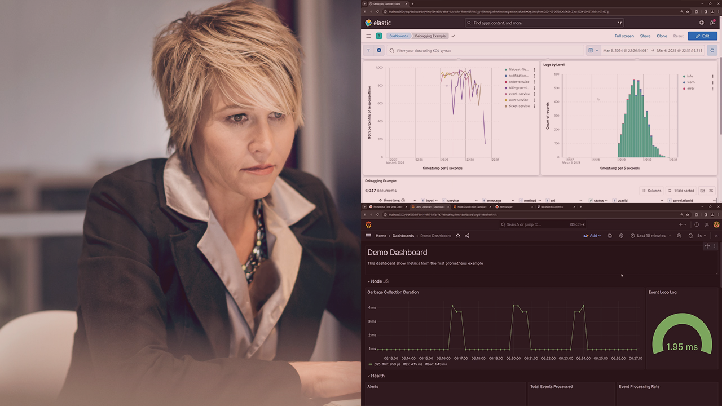
Task: Mark Demo Dashboard as favorite
Action: (458, 236)
